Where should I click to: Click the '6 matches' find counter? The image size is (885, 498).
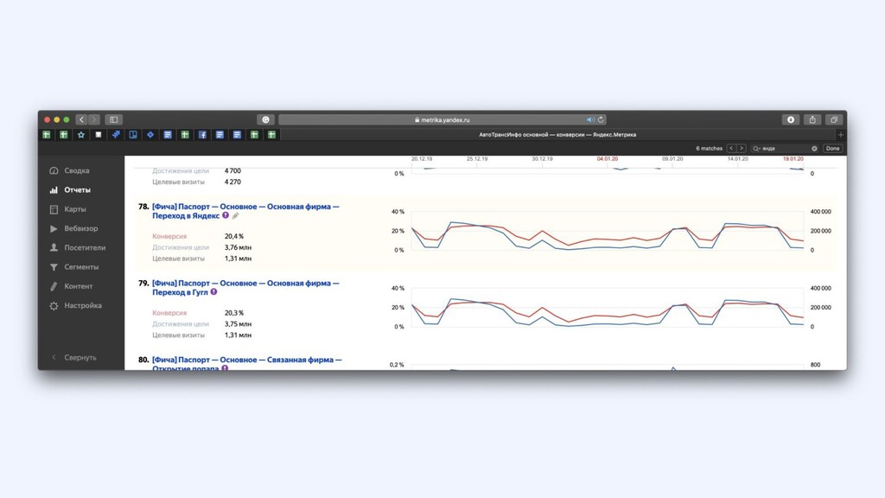(x=709, y=149)
